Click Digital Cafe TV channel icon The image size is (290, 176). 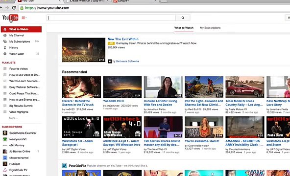[x=5, y=170]
